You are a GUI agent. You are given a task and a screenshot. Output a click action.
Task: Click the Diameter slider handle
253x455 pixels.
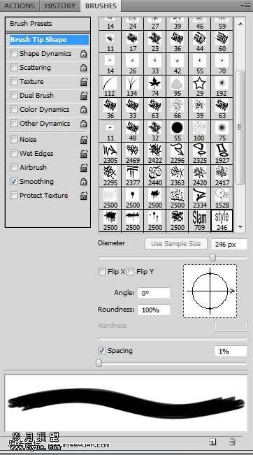tap(212, 258)
